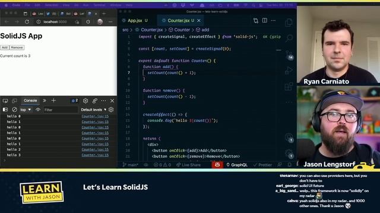
Task: Close the DevTools panel
Action: coord(112,101)
